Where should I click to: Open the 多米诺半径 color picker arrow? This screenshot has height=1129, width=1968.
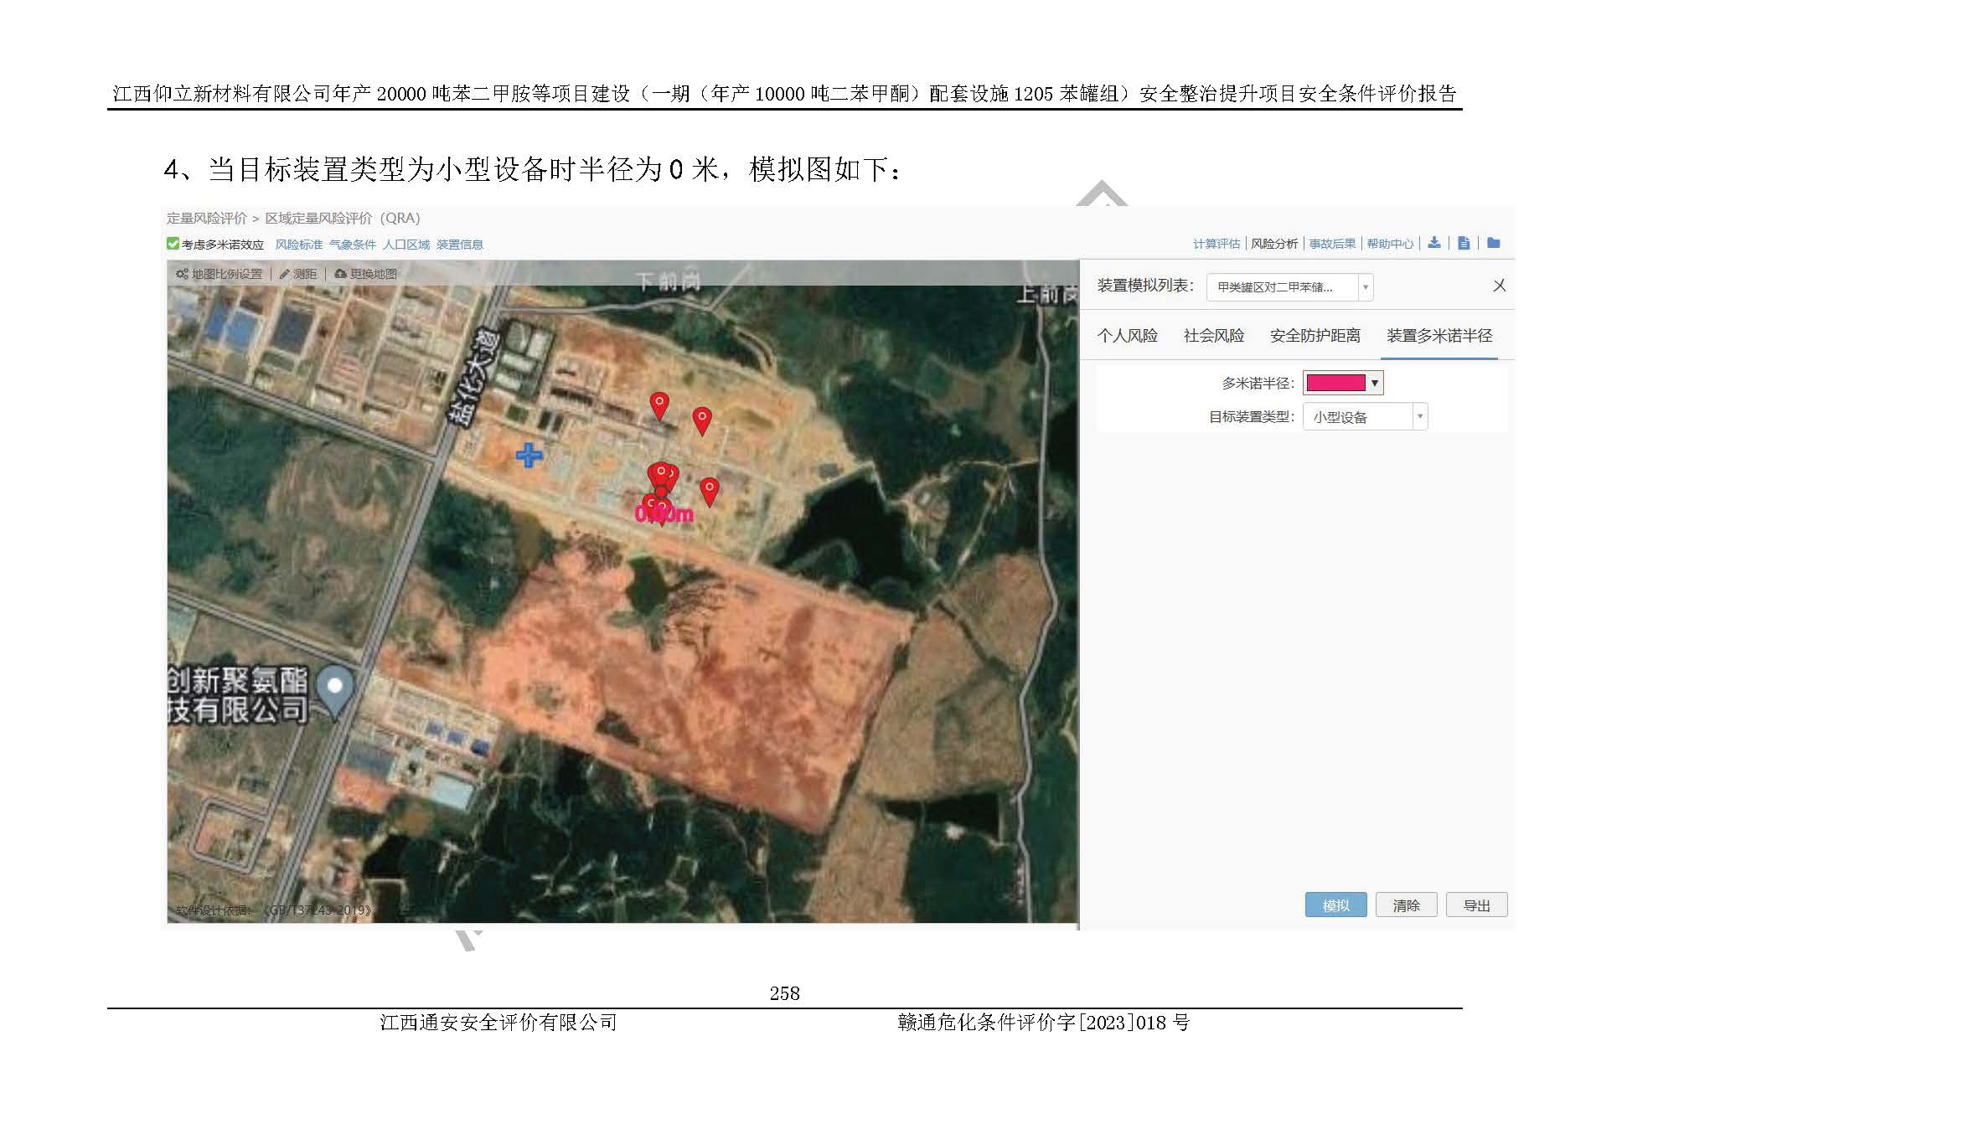[x=1374, y=383]
